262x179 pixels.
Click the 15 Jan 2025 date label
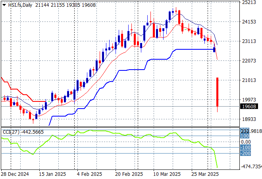coord(52,174)
